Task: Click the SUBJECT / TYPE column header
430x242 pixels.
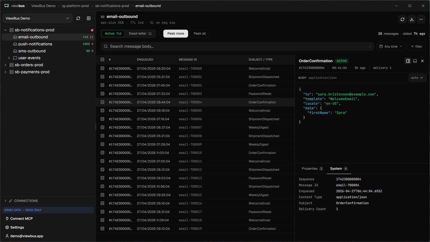Action: point(261,60)
